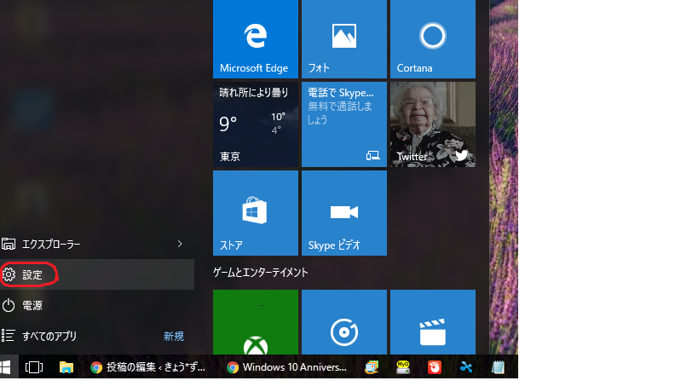
Task: Open the 電話で Skype tile
Action: pyautogui.click(x=344, y=124)
